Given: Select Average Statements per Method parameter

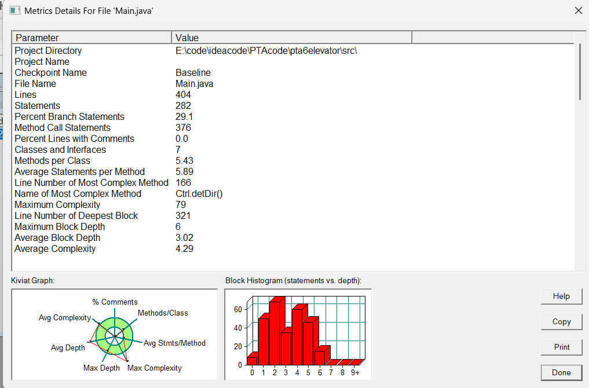Looking at the screenshot, I should click(80, 171).
